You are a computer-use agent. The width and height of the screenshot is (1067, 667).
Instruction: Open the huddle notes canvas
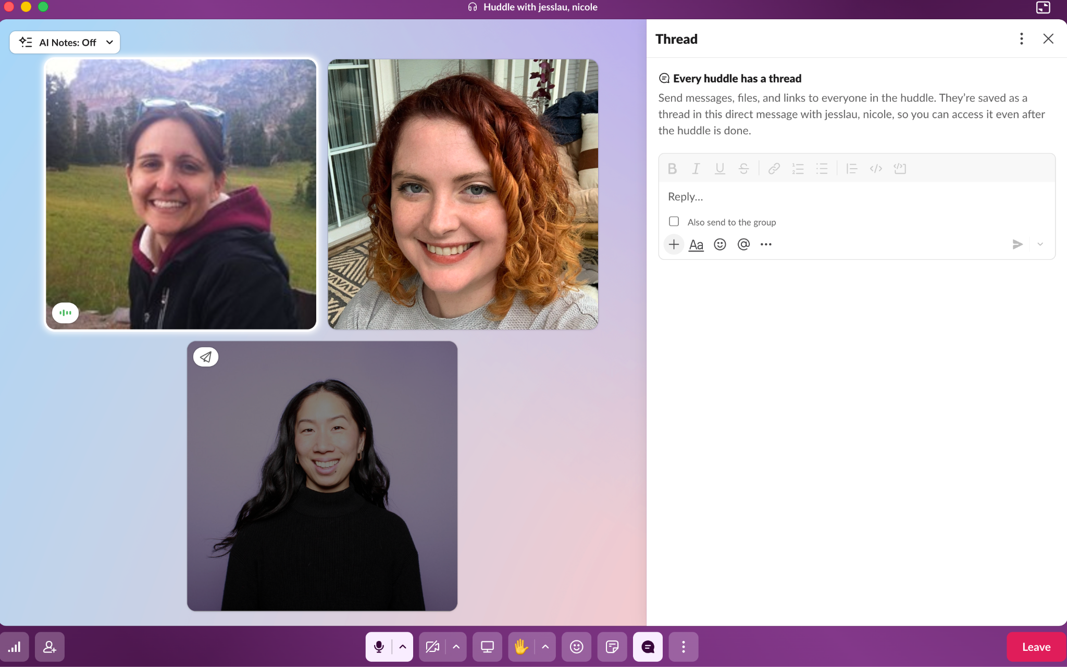(x=612, y=647)
